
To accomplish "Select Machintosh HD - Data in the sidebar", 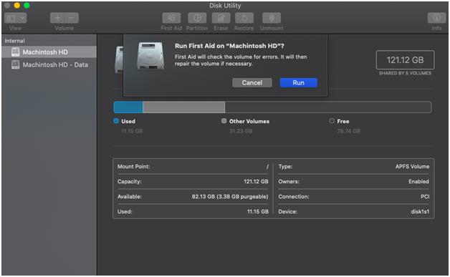I will coord(49,64).
